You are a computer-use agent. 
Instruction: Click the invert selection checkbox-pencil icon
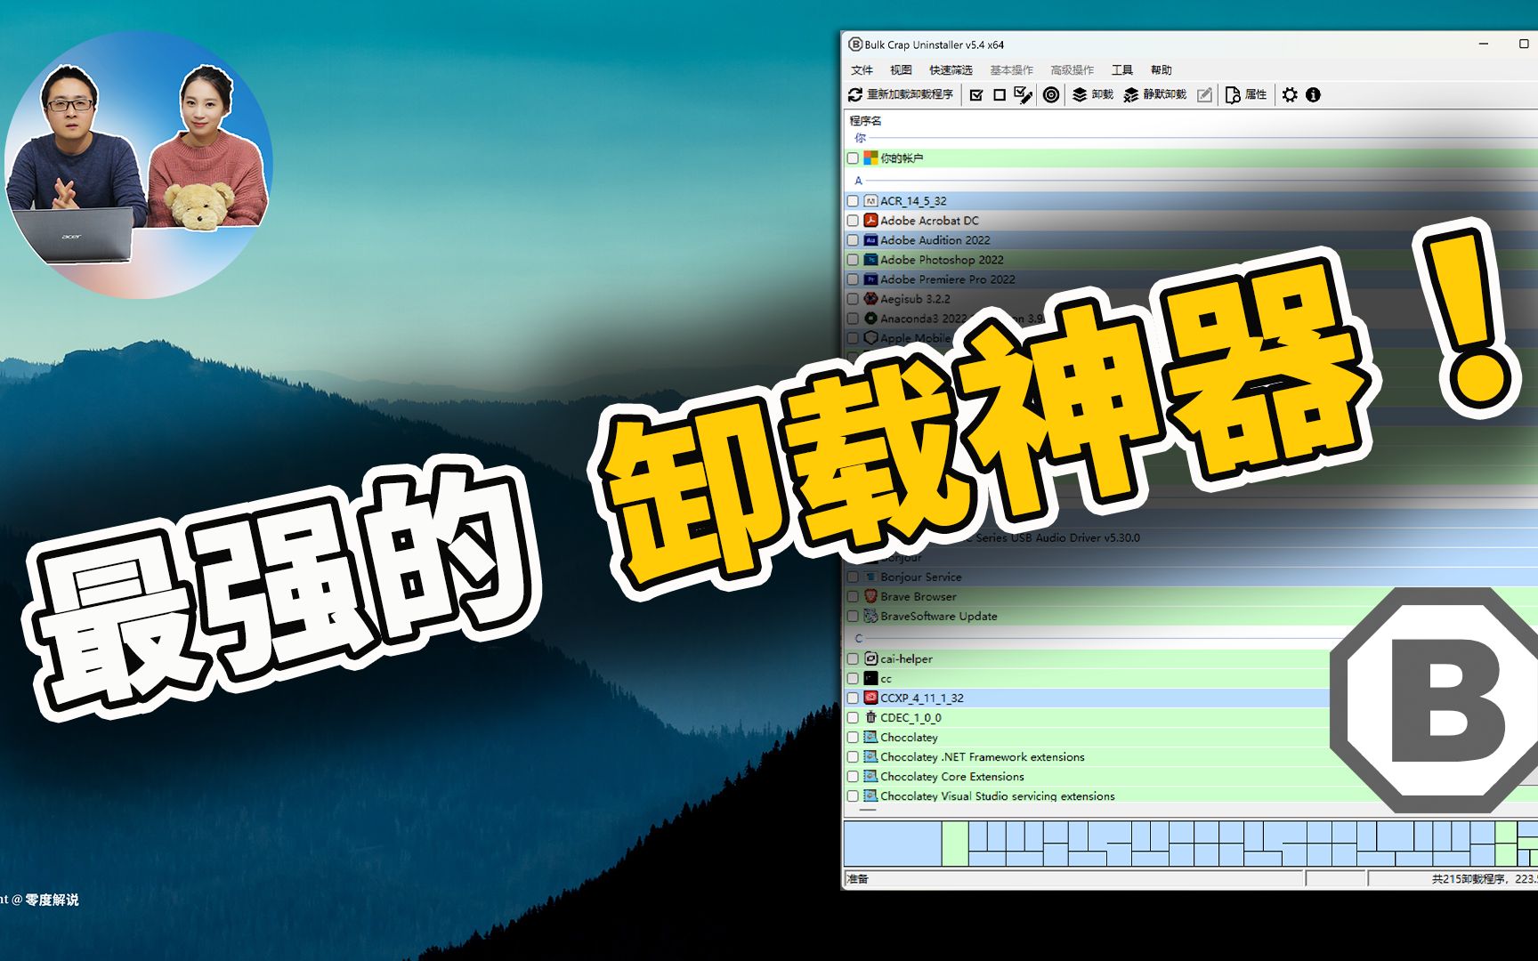click(x=1024, y=94)
